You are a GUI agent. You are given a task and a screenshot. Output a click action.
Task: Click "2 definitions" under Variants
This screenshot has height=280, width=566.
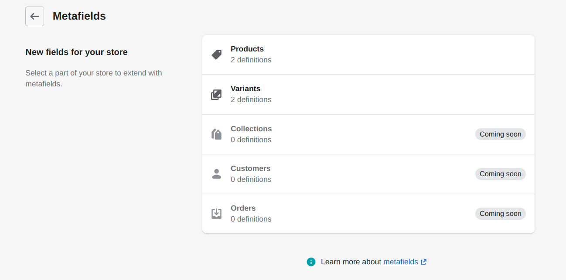(x=251, y=100)
